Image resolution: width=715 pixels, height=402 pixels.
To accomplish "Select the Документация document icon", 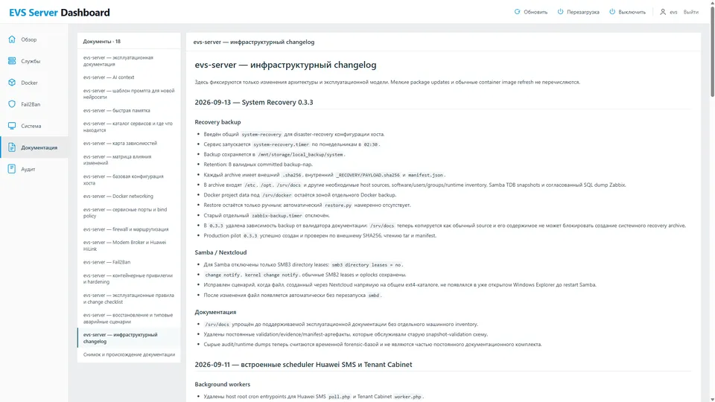I will 12,147.
